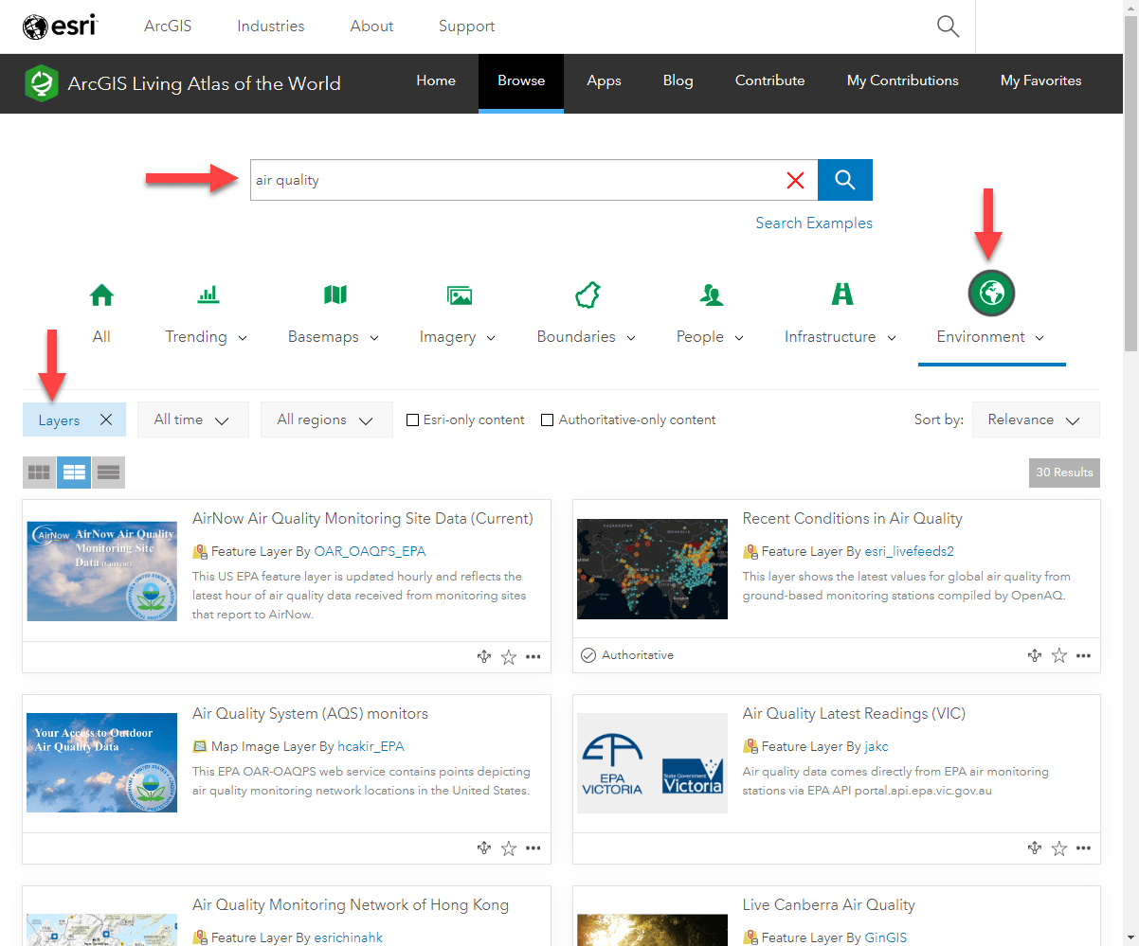
Task: Select the Infrastructure road icon
Action: [842, 295]
